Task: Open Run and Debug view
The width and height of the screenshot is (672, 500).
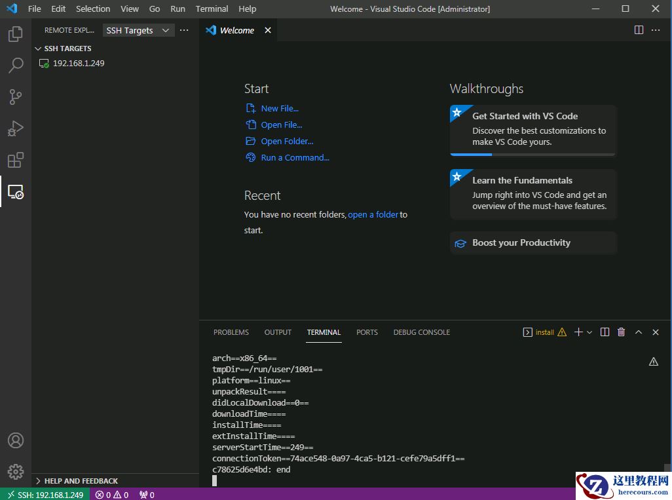Action: [16, 128]
